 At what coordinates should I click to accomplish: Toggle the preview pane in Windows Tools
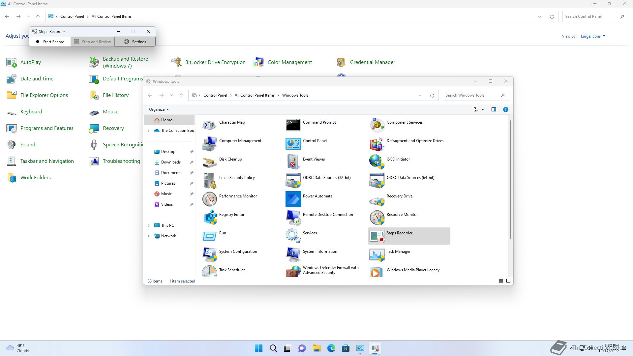point(494,109)
